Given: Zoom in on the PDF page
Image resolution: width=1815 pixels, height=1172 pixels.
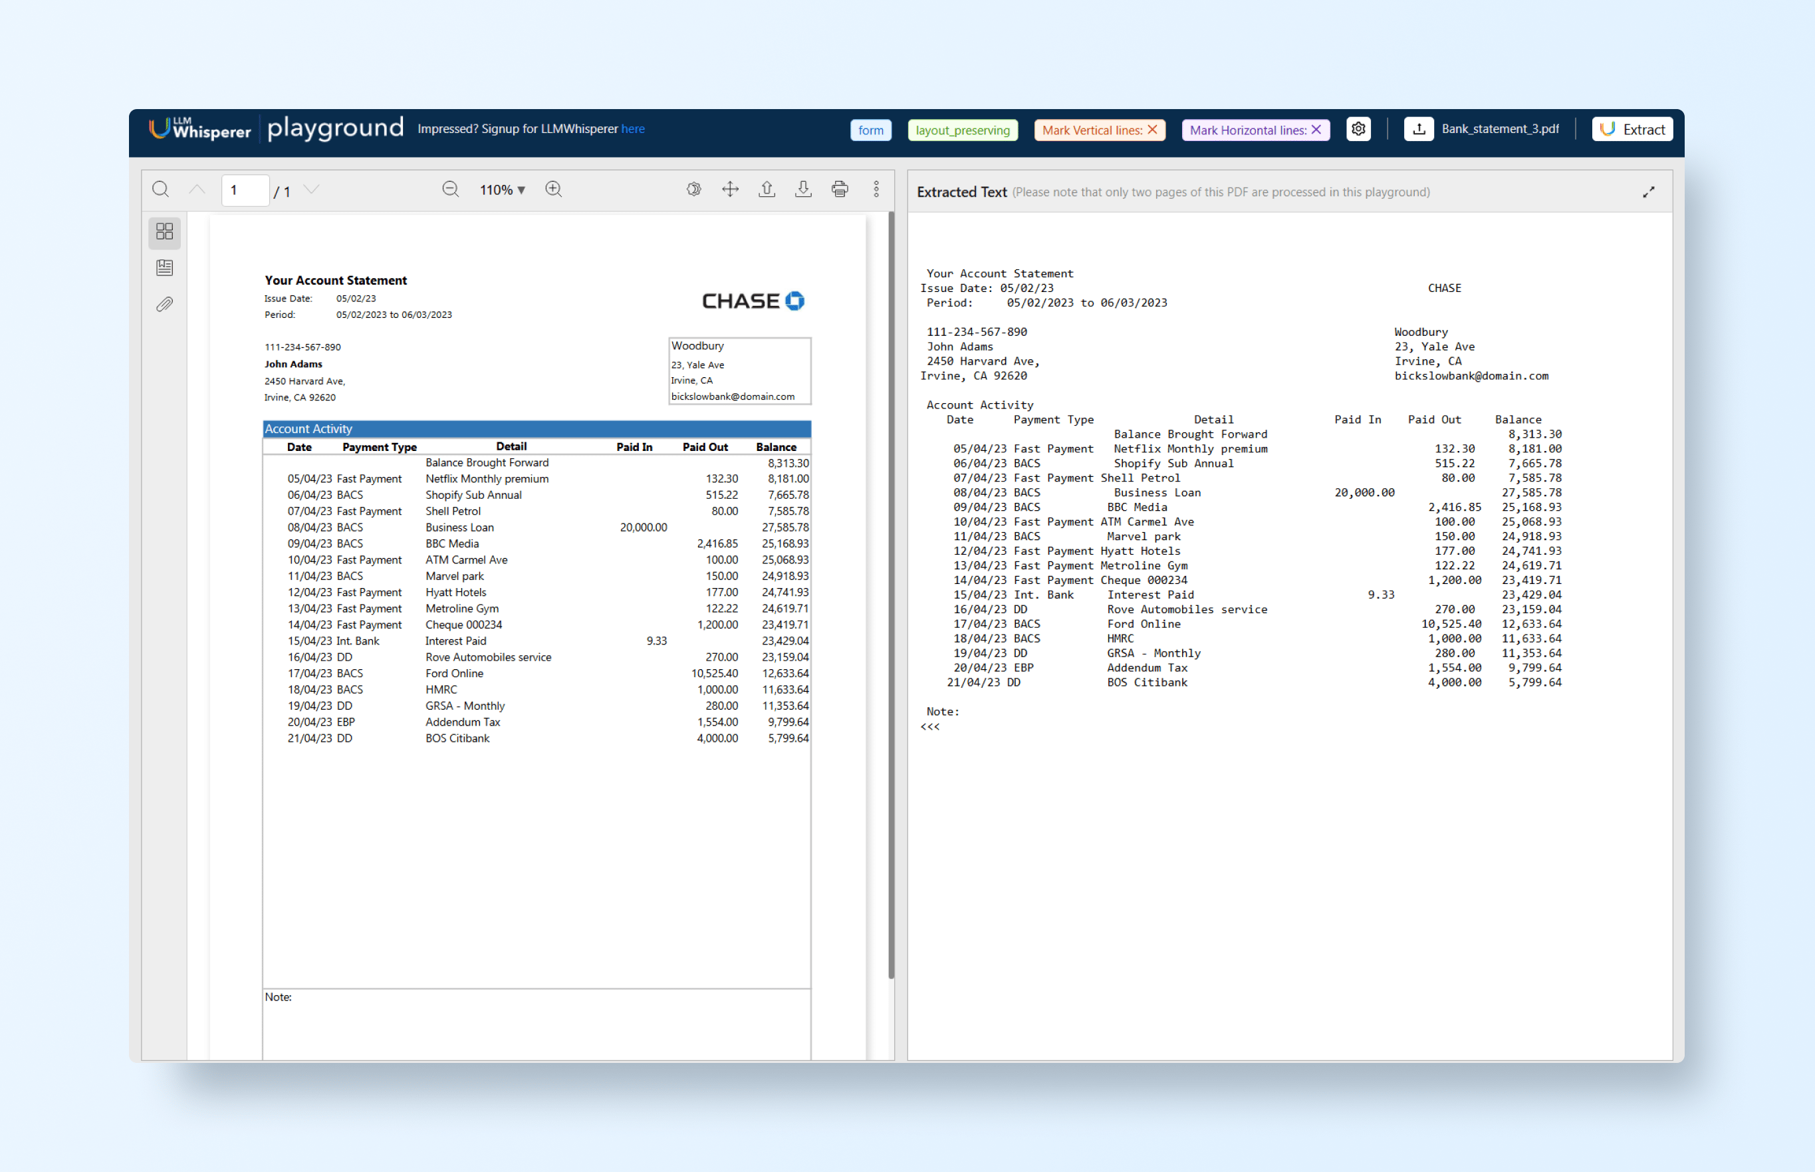Looking at the screenshot, I should click(x=554, y=190).
